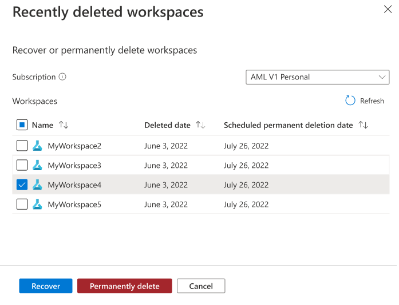Close the Recently deleted workspaces panel

(x=388, y=9)
